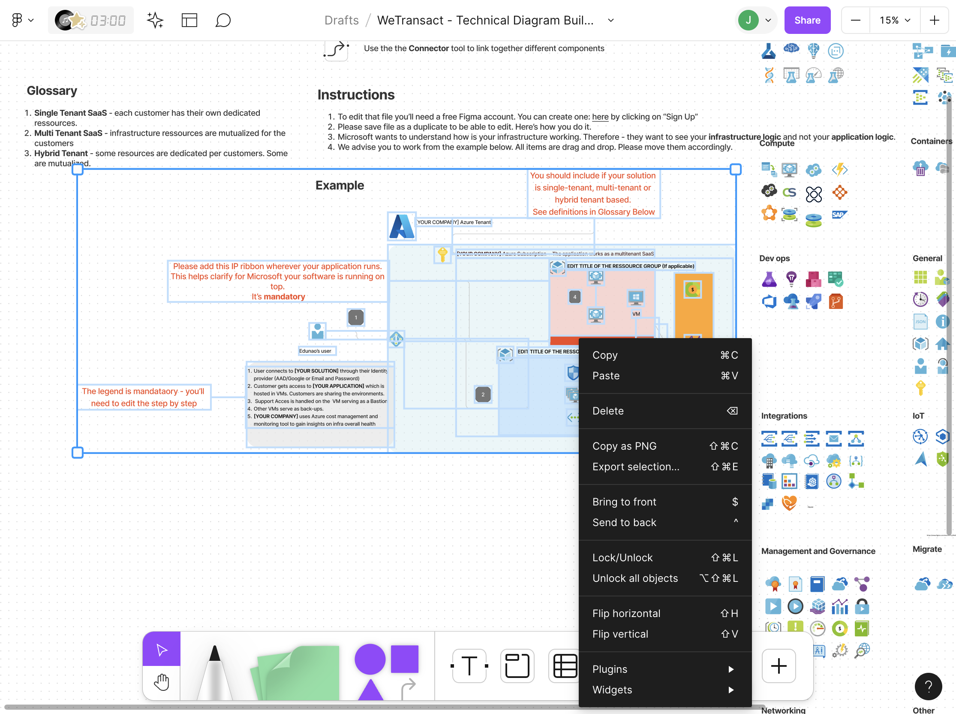956x714 pixels.
Task: Open the comment bubble tool
Action: point(223,20)
